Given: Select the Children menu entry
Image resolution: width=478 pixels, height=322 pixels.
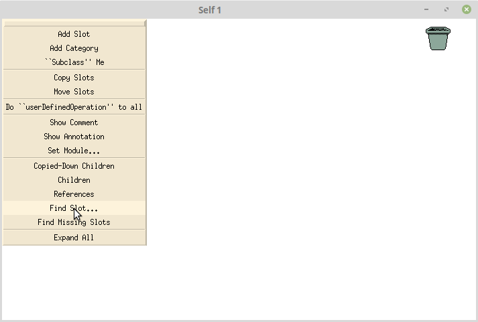Looking at the screenshot, I should coord(74,180).
